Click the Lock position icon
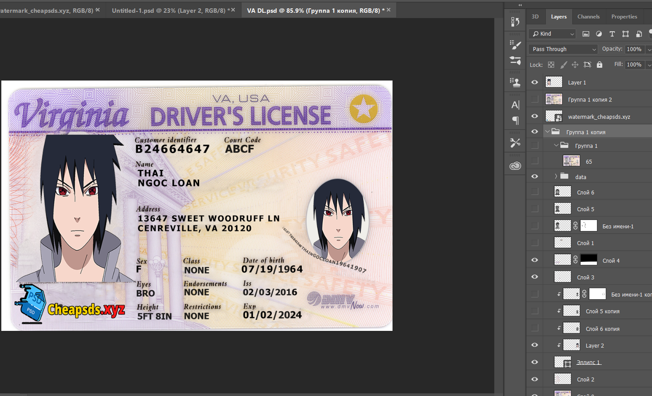Screen dimensions: 652x396 point(575,65)
